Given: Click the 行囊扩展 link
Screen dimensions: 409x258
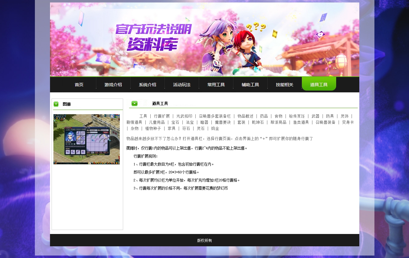Looking at the screenshot, I should pos(162,116).
